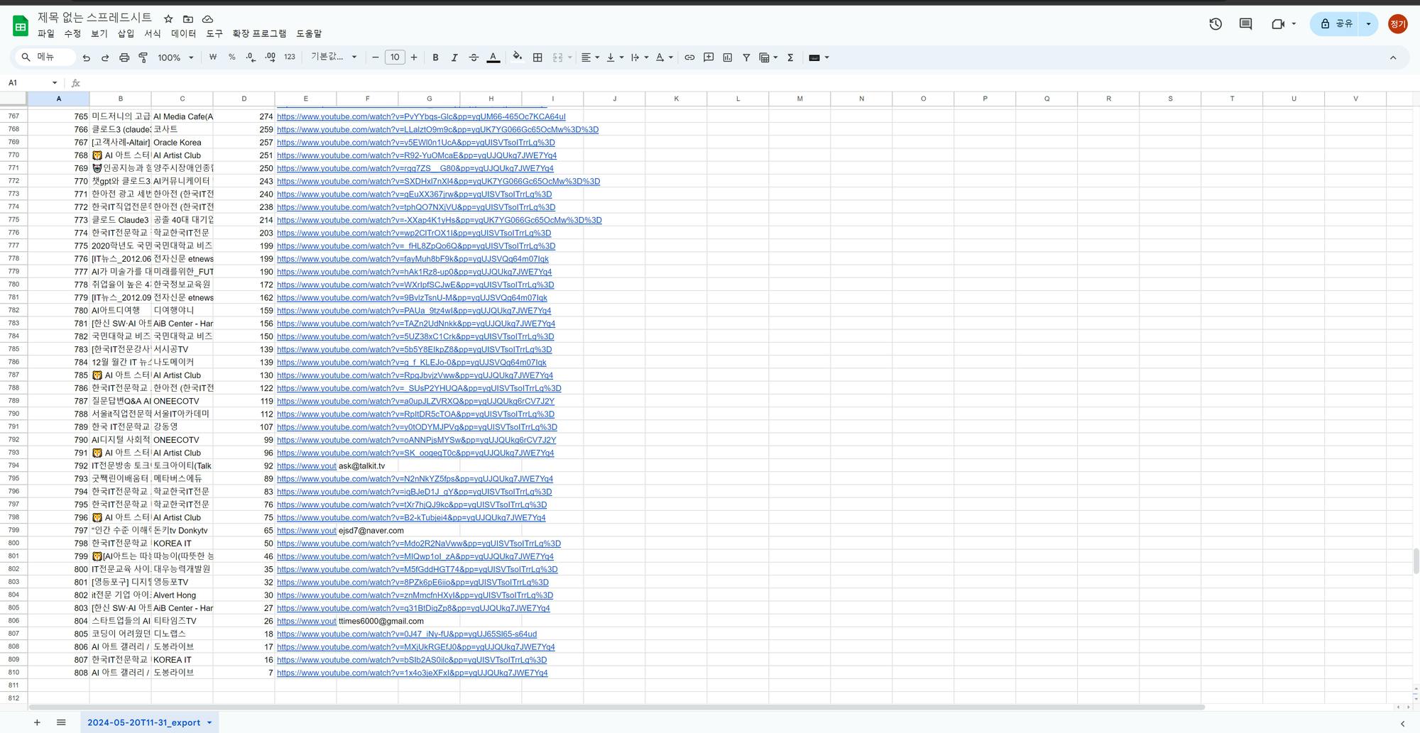
Task: Open text wrapping options
Action: [640, 57]
